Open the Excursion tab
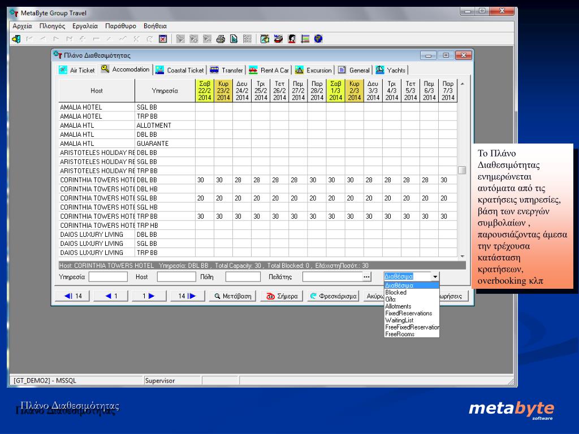 tap(313, 70)
